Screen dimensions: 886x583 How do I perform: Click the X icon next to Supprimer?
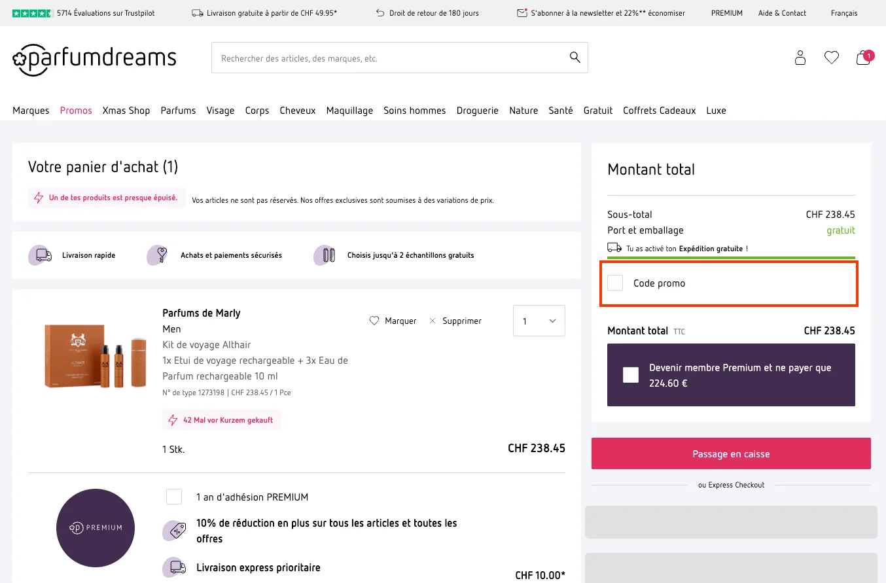point(432,321)
